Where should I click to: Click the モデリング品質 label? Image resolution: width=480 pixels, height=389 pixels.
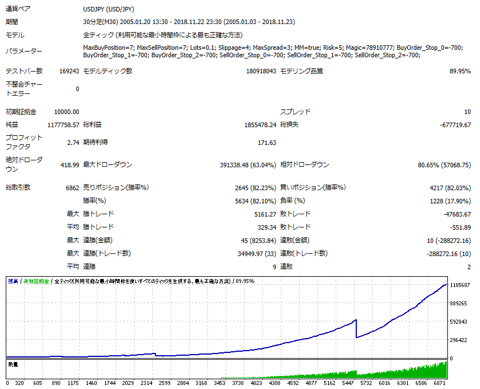pyautogui.click(x=301, y=71)
